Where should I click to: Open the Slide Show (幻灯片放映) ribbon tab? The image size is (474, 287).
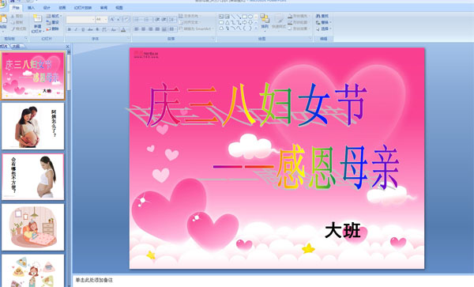83,8
